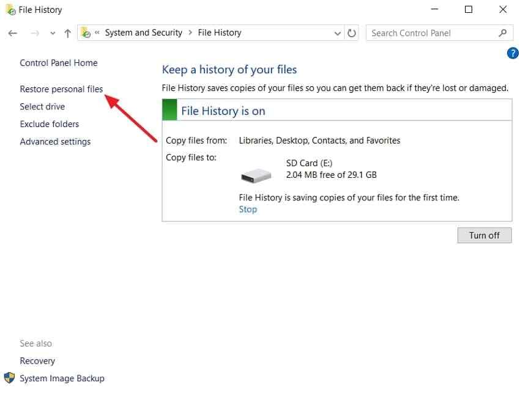The image size is (520, 396).
Task: Expand the address bar history dropdown
Action: click(x=337, y=33)
